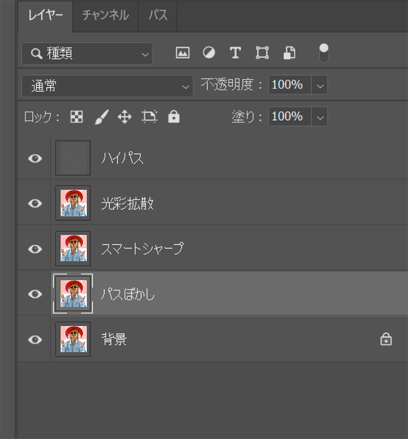Lock all padlock icon in lock row
408x439 pixels.
pos(174,117)
